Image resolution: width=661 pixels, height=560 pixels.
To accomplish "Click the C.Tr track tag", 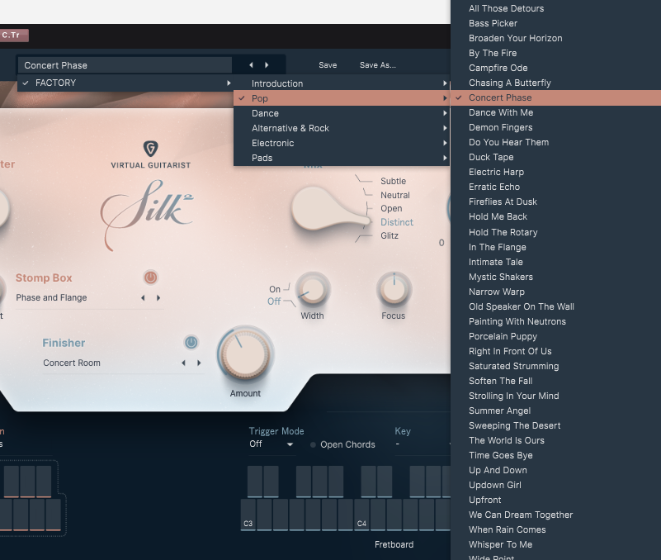I will [x=14, y=35].
